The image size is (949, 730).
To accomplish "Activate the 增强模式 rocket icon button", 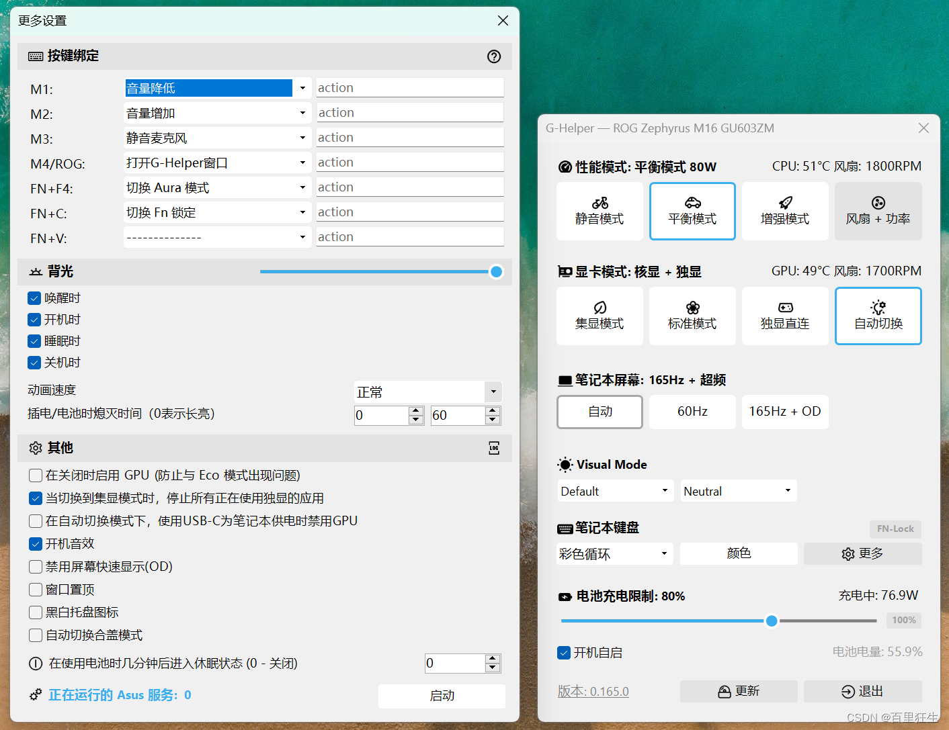I will (785, 211).
